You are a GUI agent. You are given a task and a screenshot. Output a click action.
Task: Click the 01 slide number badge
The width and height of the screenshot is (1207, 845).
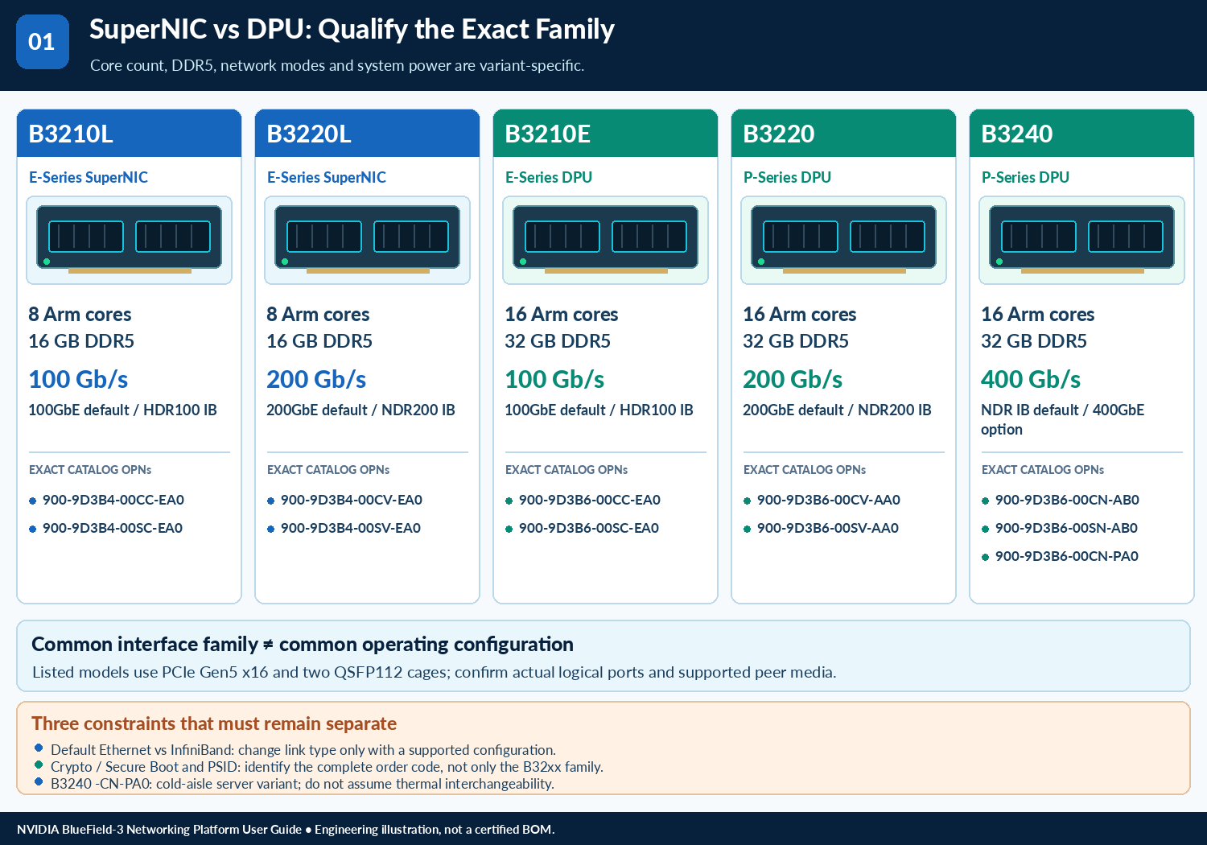[x=43, y=42]
